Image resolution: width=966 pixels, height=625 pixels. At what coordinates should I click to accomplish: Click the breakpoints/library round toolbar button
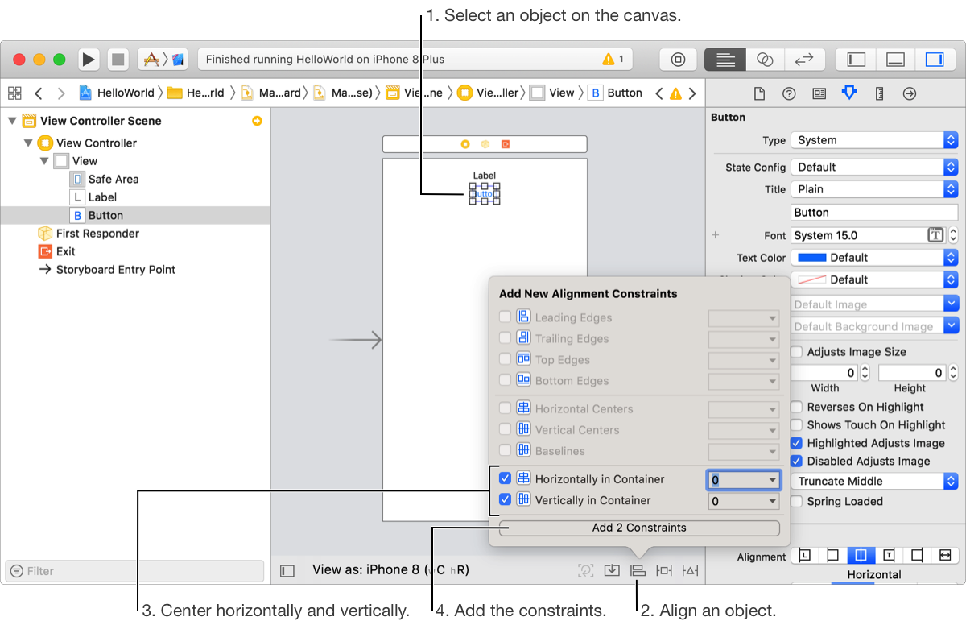click(x=679, y=60)
